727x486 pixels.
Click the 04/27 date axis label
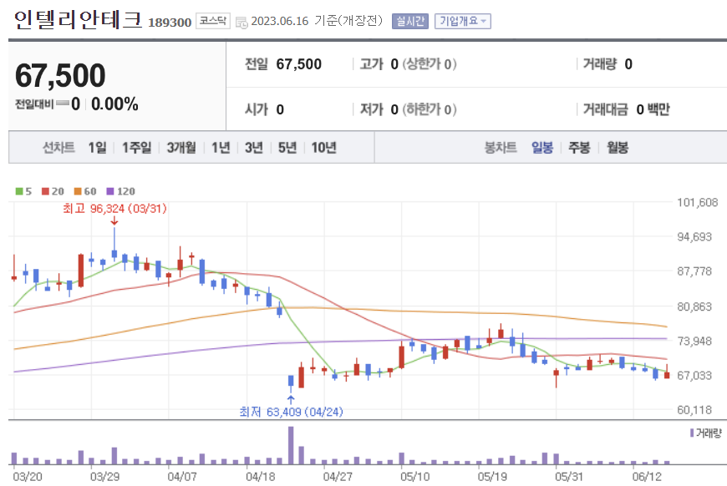coord(338,477)
